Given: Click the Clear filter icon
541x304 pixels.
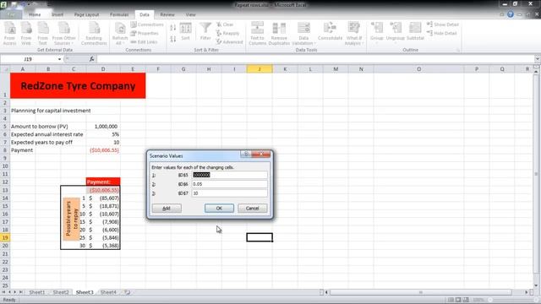Looking at the screenshot, I should coord(225,24).
